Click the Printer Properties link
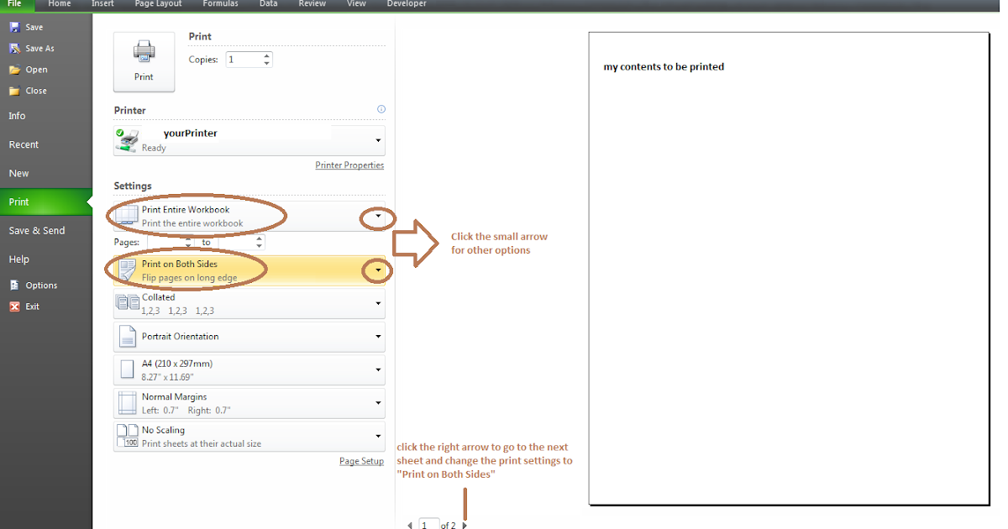Image resolution: width=1008 pixels, height=529 pixels. click(349, 165)
